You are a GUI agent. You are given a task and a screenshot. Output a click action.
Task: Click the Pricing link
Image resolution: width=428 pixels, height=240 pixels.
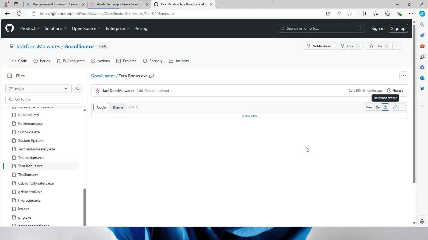tap(141, 28)
